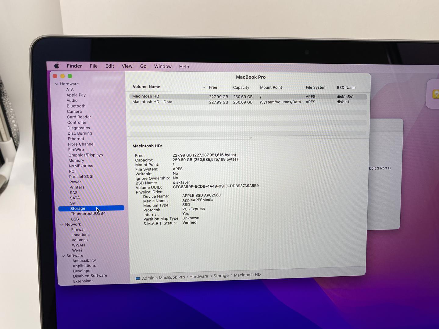This screenshot has width=439, height=329.
Task: Select SAS in the sidebar
Action: 74,193
